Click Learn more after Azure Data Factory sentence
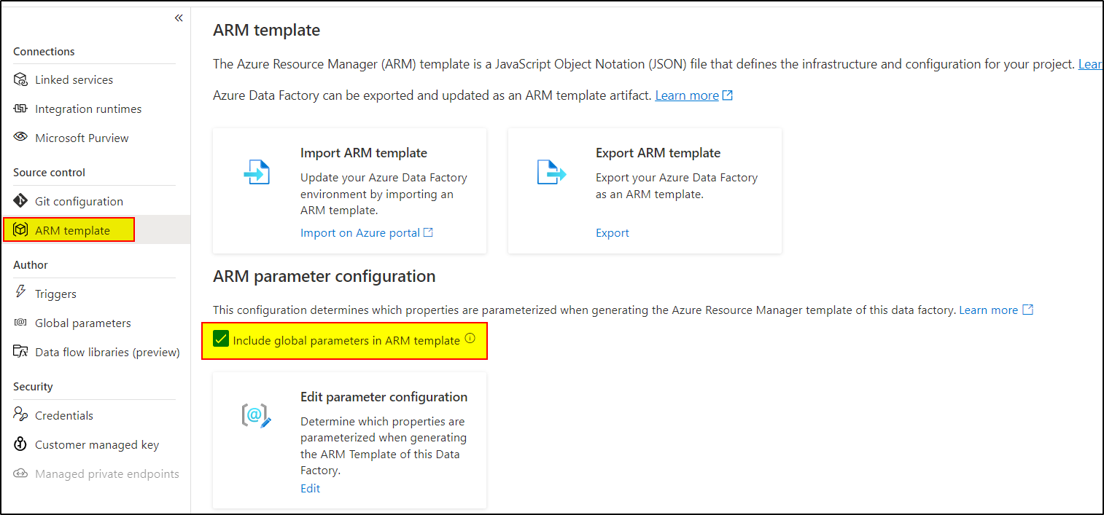The height and width of the screenshot is (515, 1104). 687,95
